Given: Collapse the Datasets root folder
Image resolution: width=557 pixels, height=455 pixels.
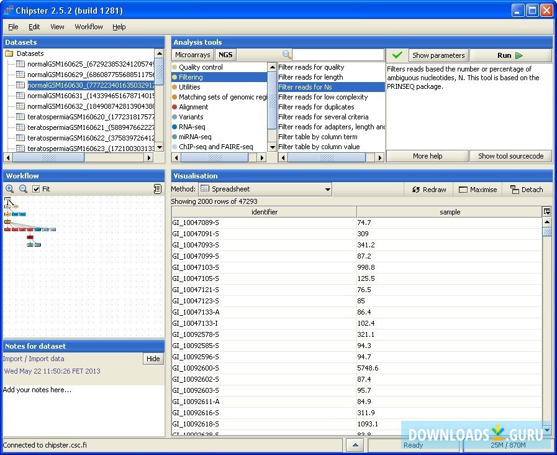Looking at the screenshot, I should tap(9, 53).
